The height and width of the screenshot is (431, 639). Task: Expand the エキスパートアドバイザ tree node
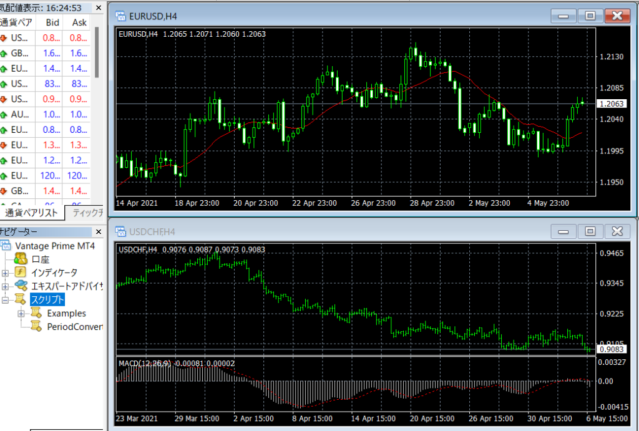[6, 286]
